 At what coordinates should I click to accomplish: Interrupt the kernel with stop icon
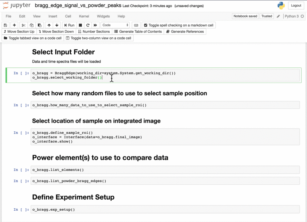(80, 25)
